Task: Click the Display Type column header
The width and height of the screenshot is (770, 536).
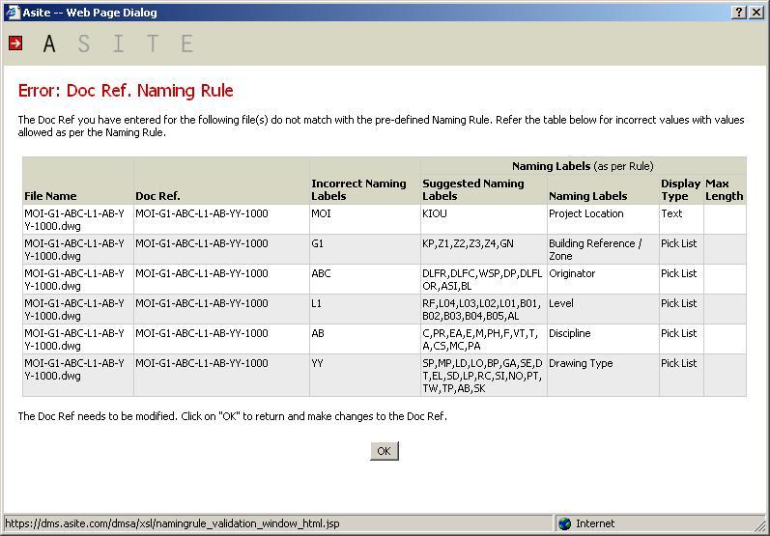Action: coord(680,189)
